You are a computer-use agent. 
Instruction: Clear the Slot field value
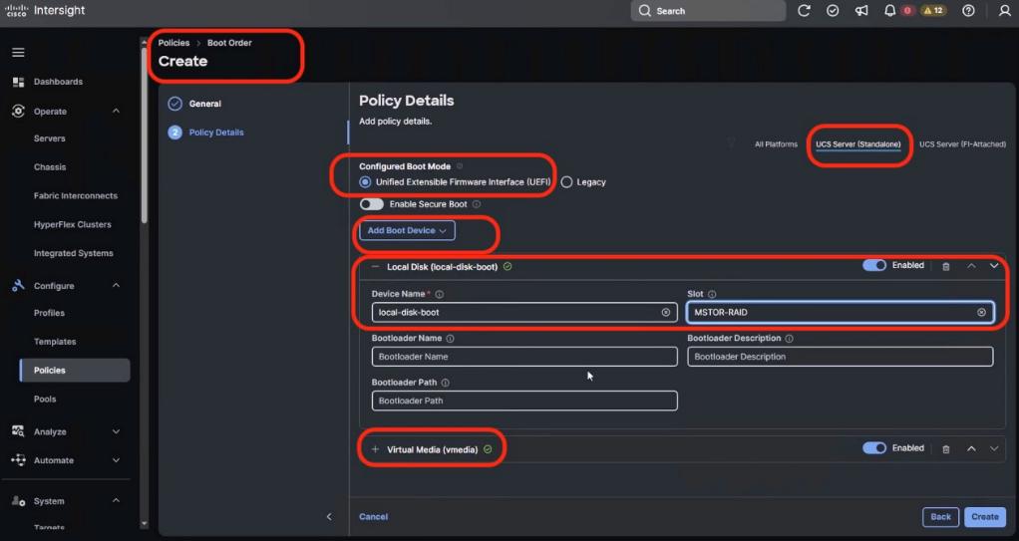tap(981, 313)
